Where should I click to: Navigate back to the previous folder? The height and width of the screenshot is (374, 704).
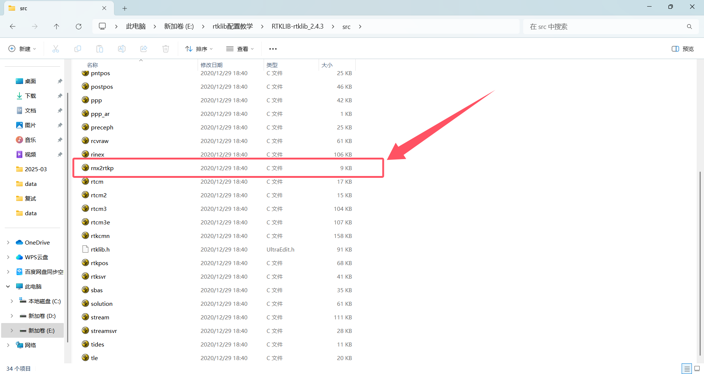pos(12,26)
